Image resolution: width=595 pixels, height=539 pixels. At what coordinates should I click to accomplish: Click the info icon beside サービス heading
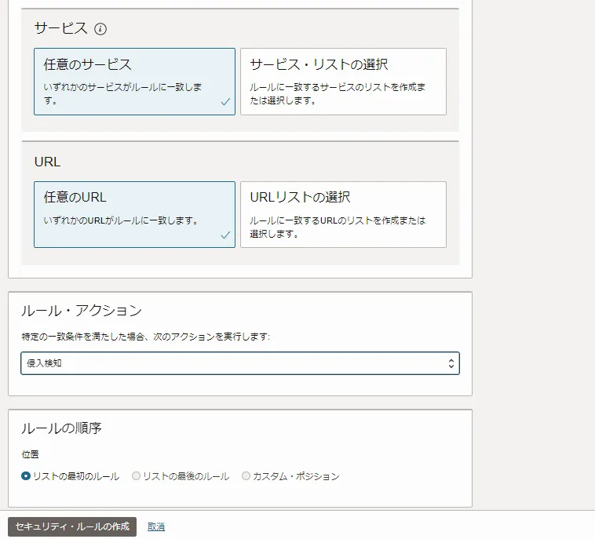(100, 29)
